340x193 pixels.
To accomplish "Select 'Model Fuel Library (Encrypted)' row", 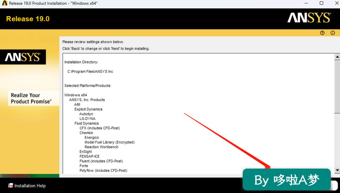I will click(x=110, y=142).
